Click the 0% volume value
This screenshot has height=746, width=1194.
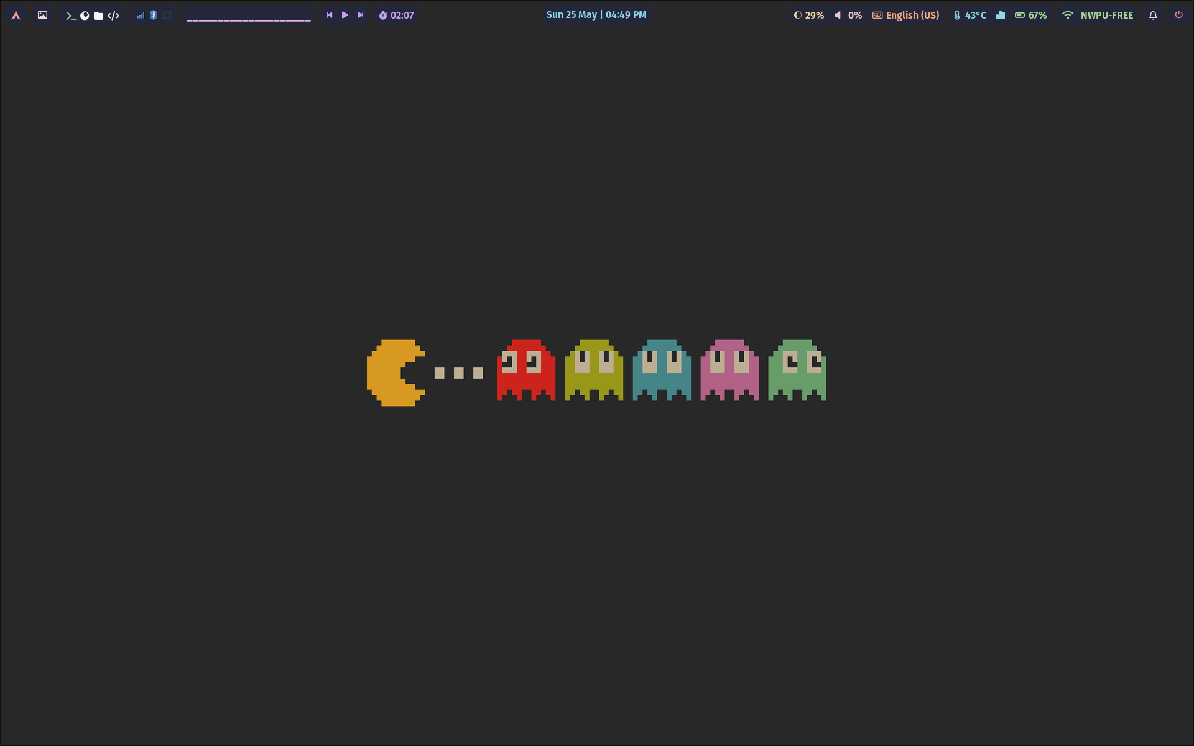[x=855, y=16]
